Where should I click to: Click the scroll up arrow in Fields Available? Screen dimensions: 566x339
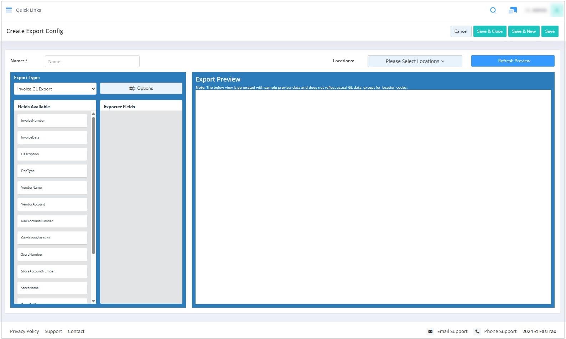tap(93, 114)
